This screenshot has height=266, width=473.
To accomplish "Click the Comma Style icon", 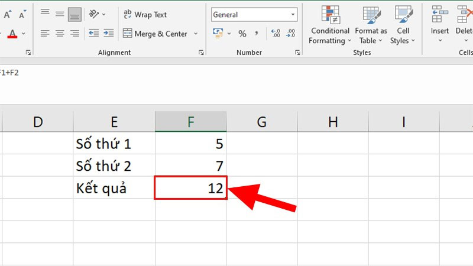I will 257,34.
